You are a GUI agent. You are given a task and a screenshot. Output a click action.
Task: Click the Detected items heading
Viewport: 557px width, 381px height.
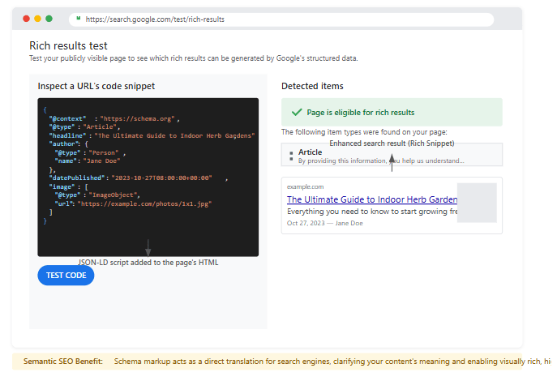point(312,86)
